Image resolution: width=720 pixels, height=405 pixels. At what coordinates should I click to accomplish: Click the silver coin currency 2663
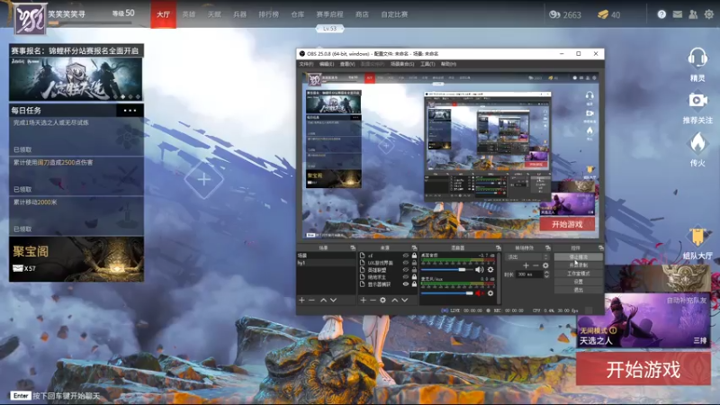(x=565, y=14)
